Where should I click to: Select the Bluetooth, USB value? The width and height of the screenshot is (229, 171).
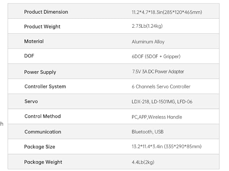[x=148, y=132]
